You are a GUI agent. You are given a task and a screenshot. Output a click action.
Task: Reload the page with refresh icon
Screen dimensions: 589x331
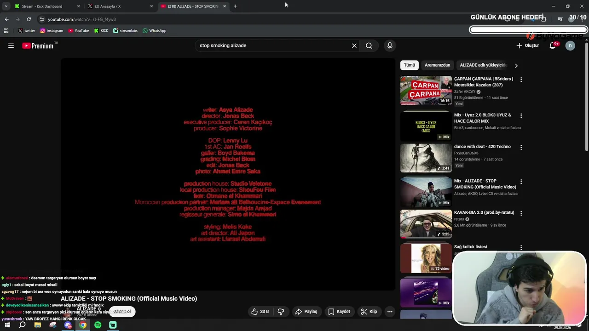pyautogui.click(x=29, y=19)
